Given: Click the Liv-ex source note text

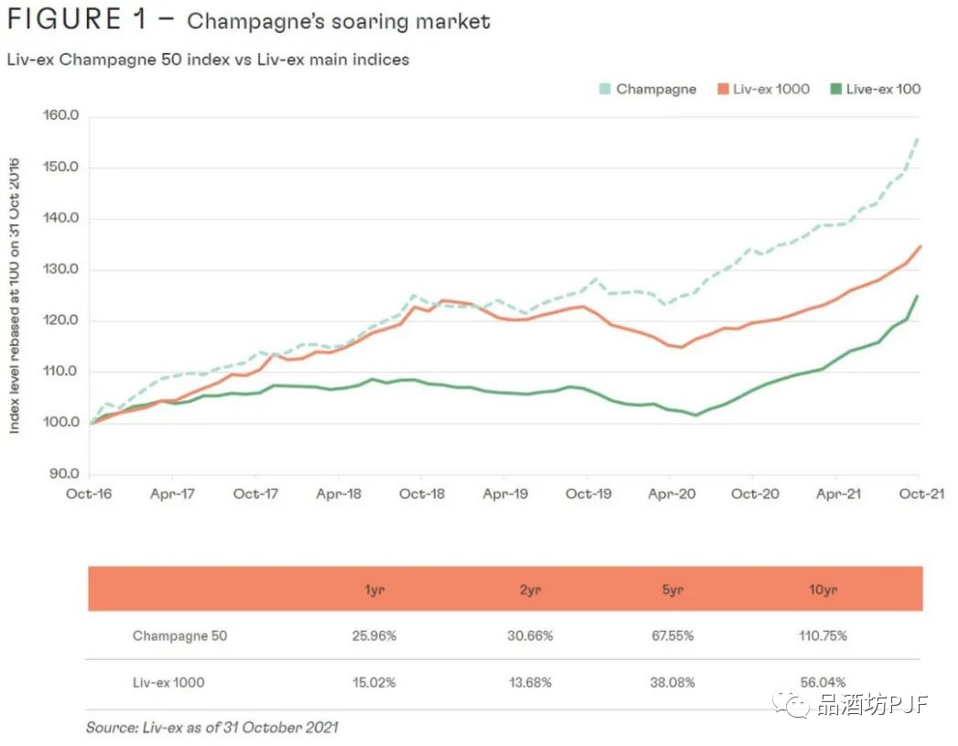Looking at the screenshot, I should coord(212,728).
